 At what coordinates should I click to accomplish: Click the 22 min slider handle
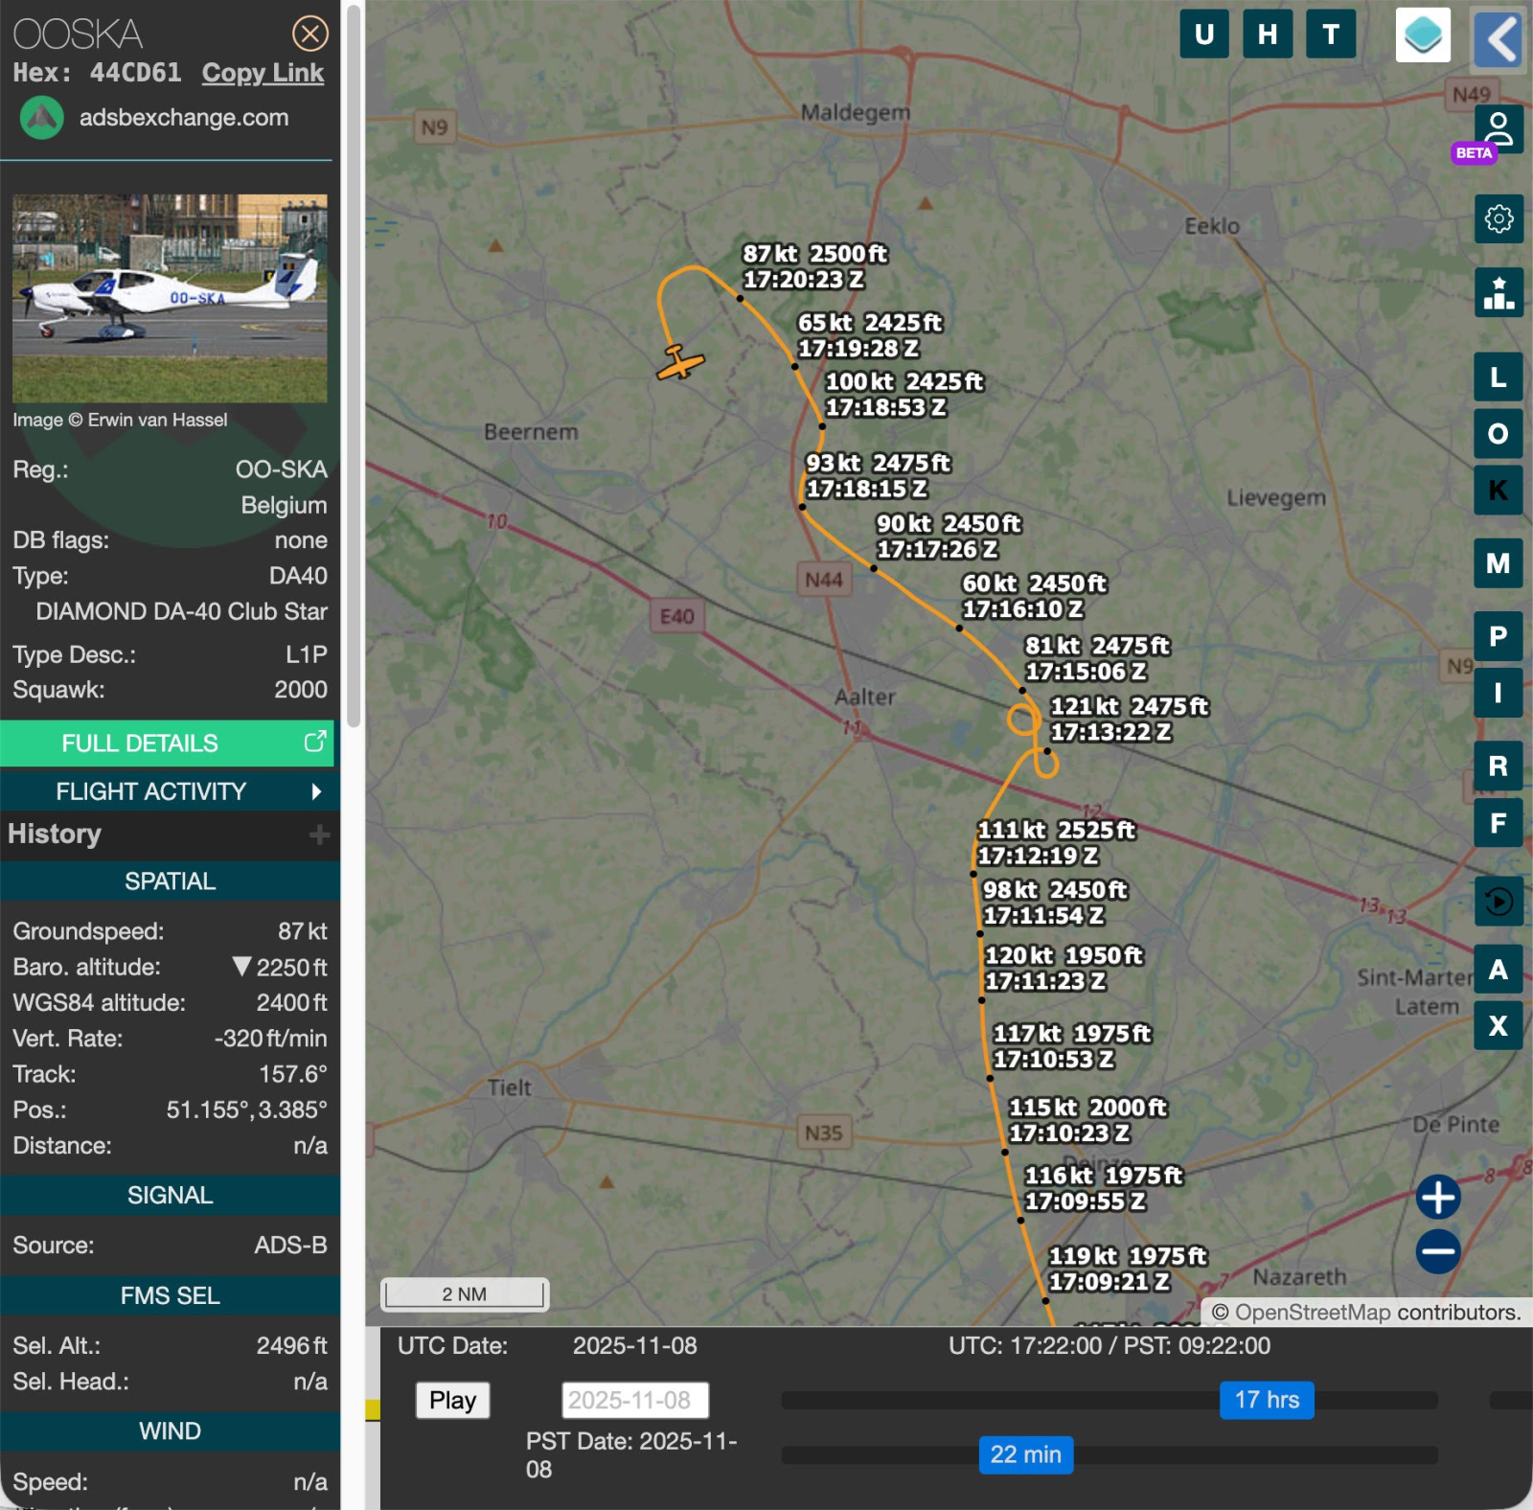point(1025,1454)
